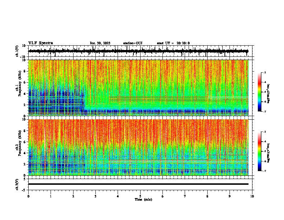Image resolution: width=284 pixels, height=220 pixels.
Task: Click the "3" tick on the time axis
Action: coord(95,196)
